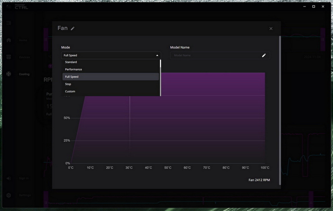Close the Fan dialog
Viewport: 333px width, 211px height.
click(x=271, y=29)
